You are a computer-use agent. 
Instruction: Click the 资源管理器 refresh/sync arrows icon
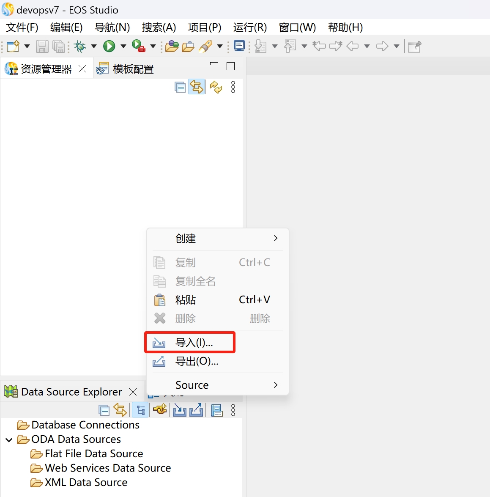point(216,87)
